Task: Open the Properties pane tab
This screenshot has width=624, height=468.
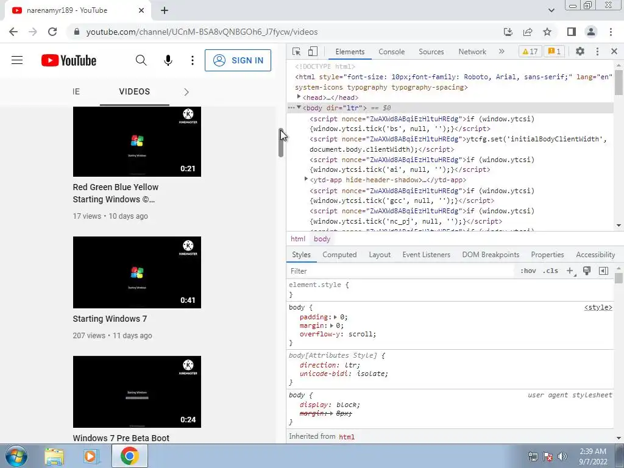Action: (x=547, y=255)
